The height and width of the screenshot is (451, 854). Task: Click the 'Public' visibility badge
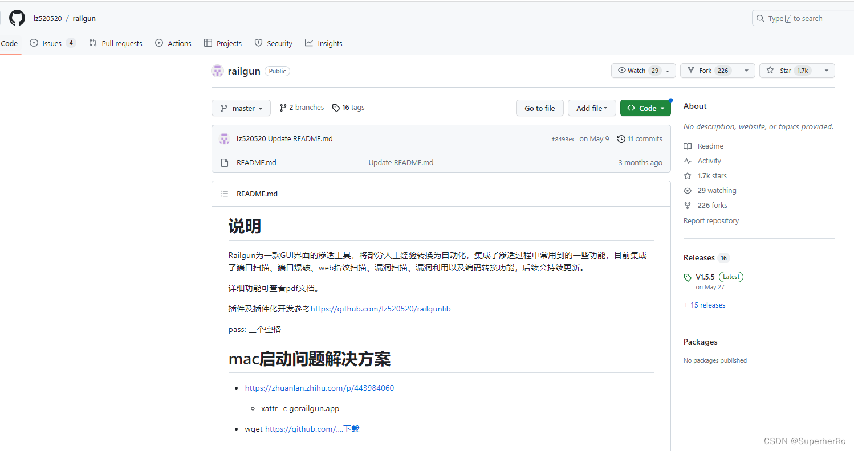278,71
